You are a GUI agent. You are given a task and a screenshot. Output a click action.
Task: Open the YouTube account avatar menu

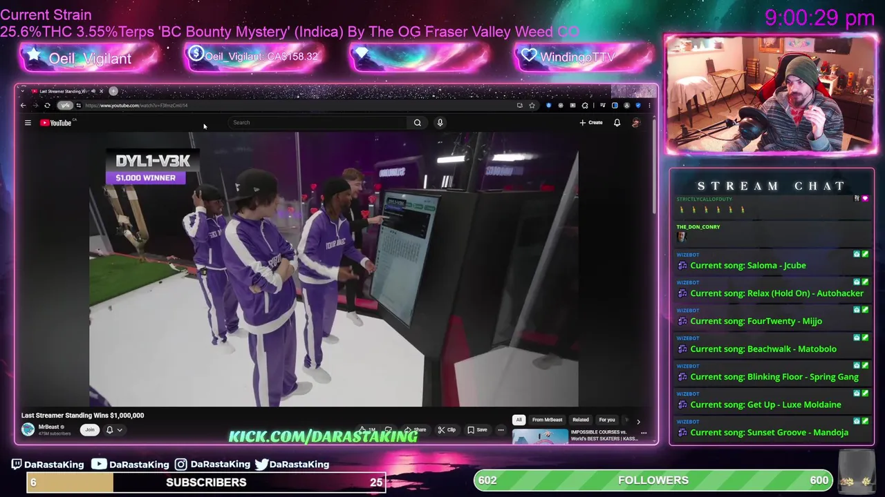point(636,123)
